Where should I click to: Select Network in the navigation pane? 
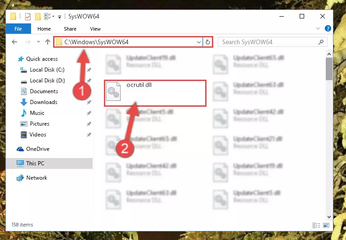click(36, 178)
